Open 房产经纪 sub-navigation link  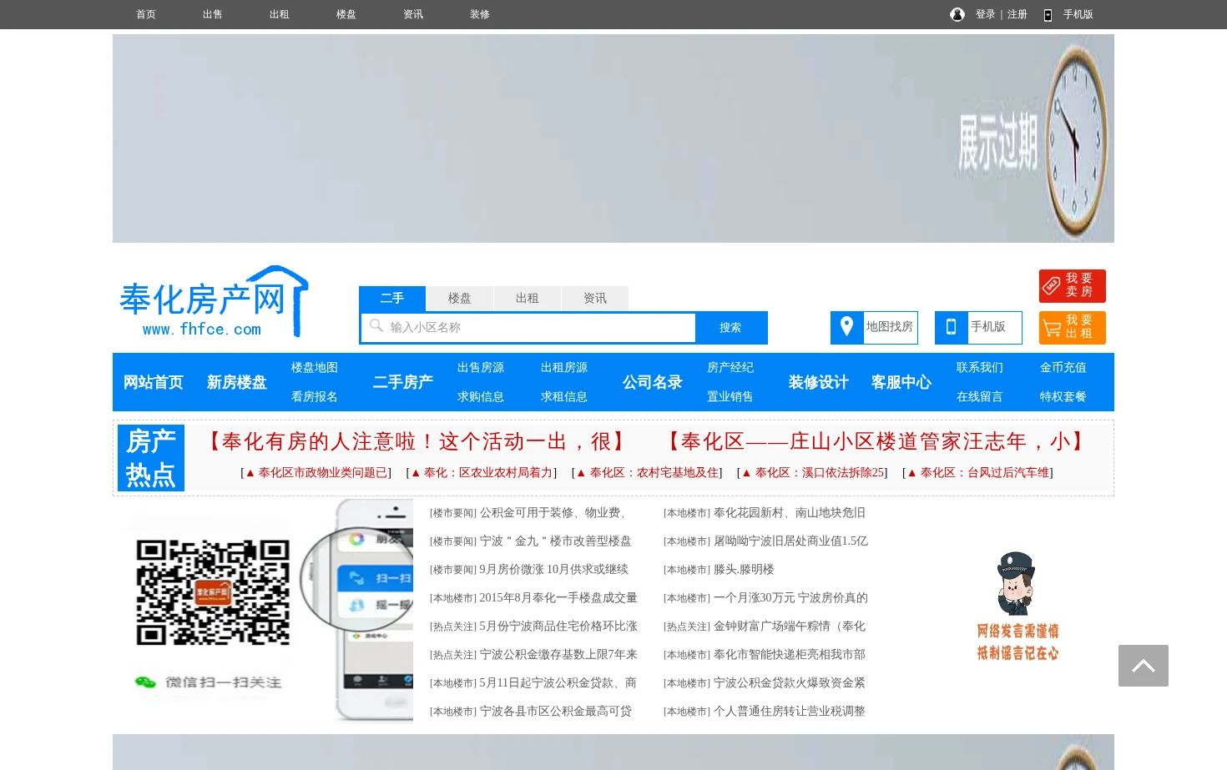click(730, 368)
